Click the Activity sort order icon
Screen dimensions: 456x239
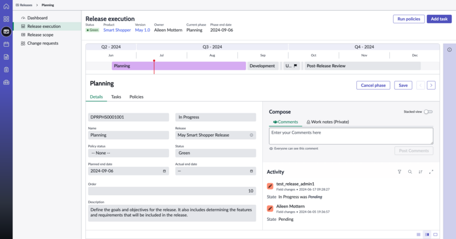(x=421, y=172)
